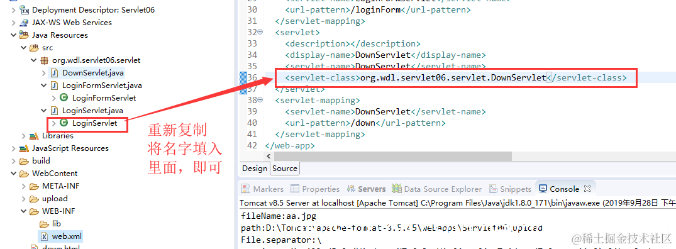Viewport: 676px width, 249px height.
Task: Select META-INF folder icon
Action: coord(34,186)
